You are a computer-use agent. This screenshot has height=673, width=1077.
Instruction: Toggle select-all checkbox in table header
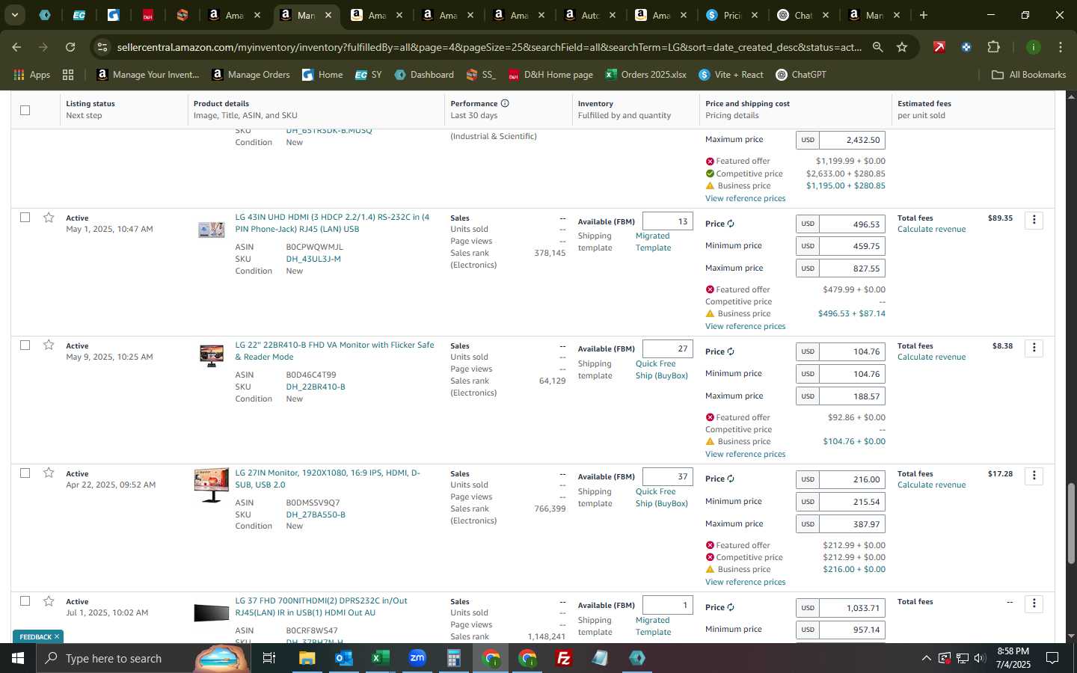click(25, 110)
